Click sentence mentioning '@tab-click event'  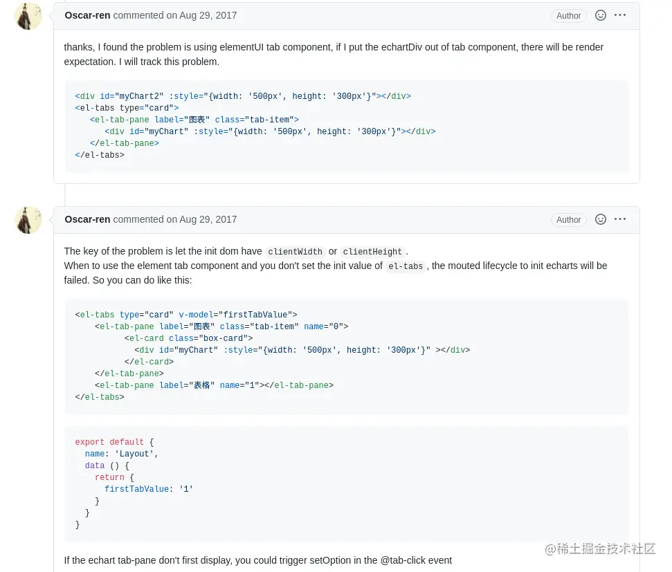pos(258,560)
